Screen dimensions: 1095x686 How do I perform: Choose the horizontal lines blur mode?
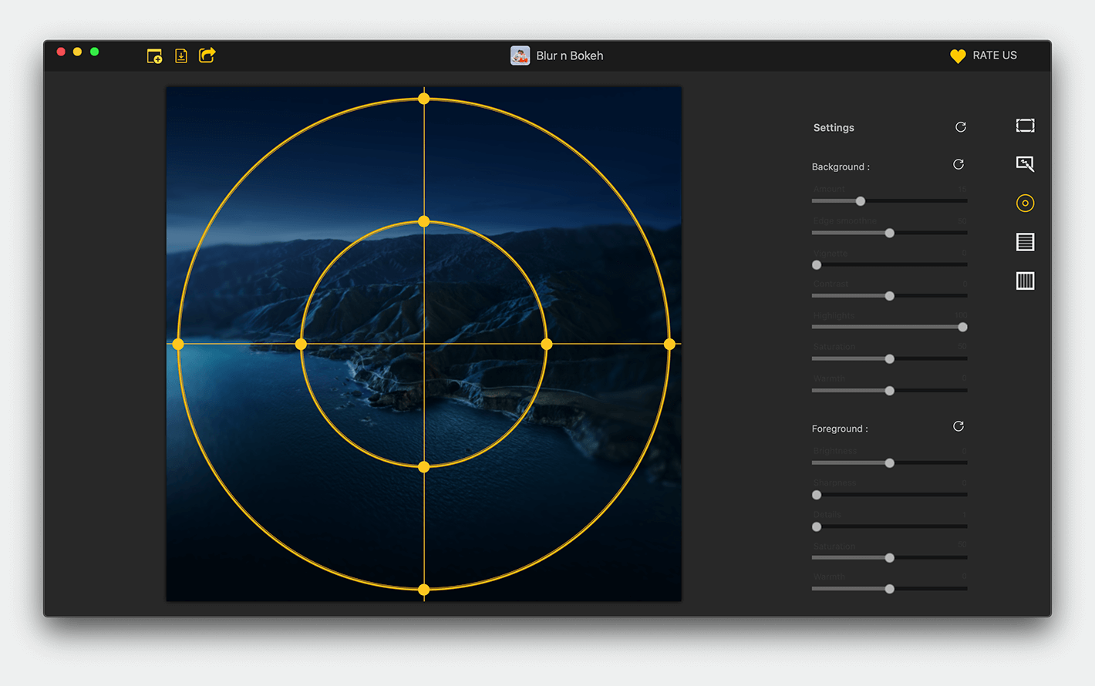(1025, 242)
